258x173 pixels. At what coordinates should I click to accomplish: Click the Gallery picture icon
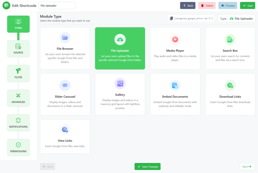coord(120,83)
